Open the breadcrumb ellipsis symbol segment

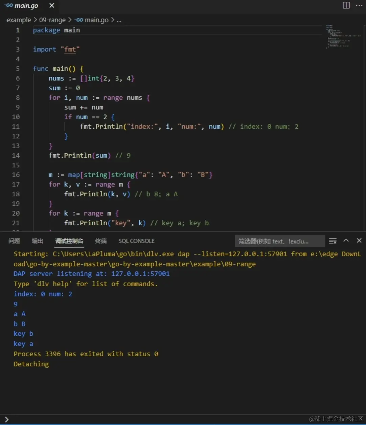pyautogui.click(x=119, y=20)
